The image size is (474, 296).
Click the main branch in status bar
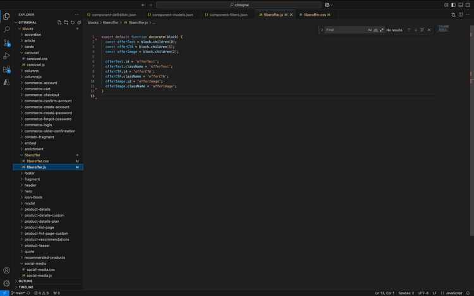click(x=18, y=293)
